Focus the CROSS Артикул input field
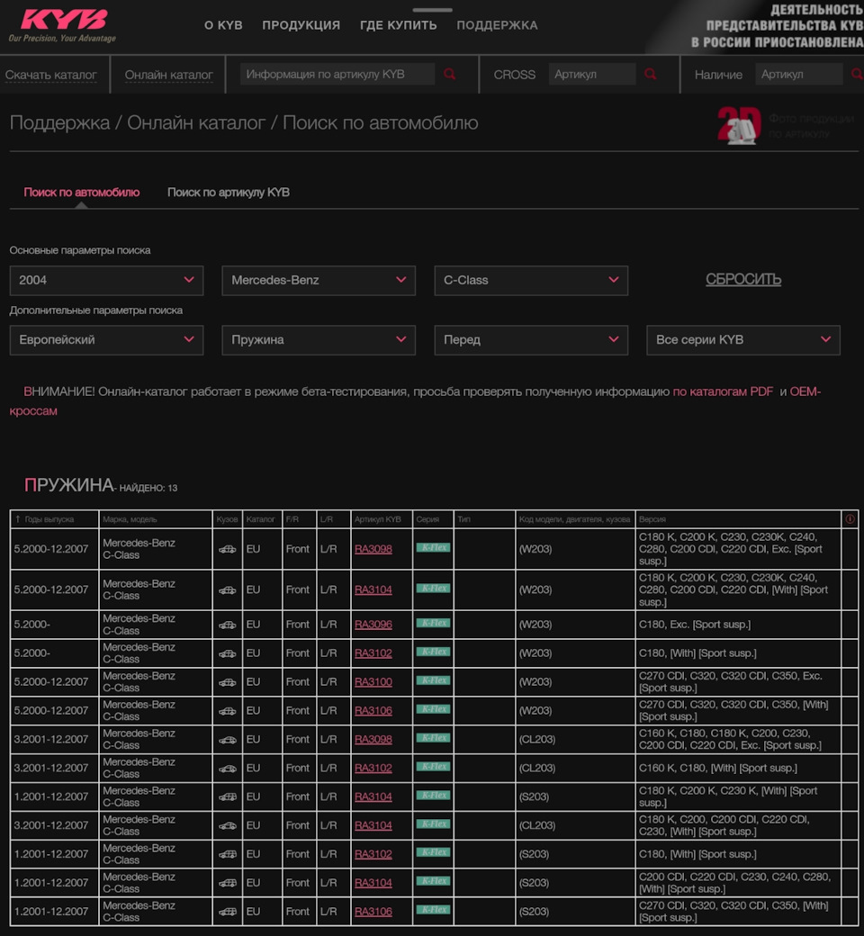 (x=591, y=74)
